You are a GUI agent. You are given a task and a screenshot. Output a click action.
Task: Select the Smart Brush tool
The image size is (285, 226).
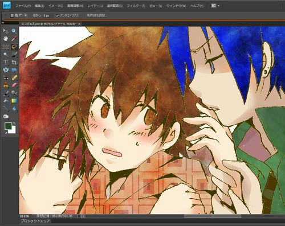14,93
